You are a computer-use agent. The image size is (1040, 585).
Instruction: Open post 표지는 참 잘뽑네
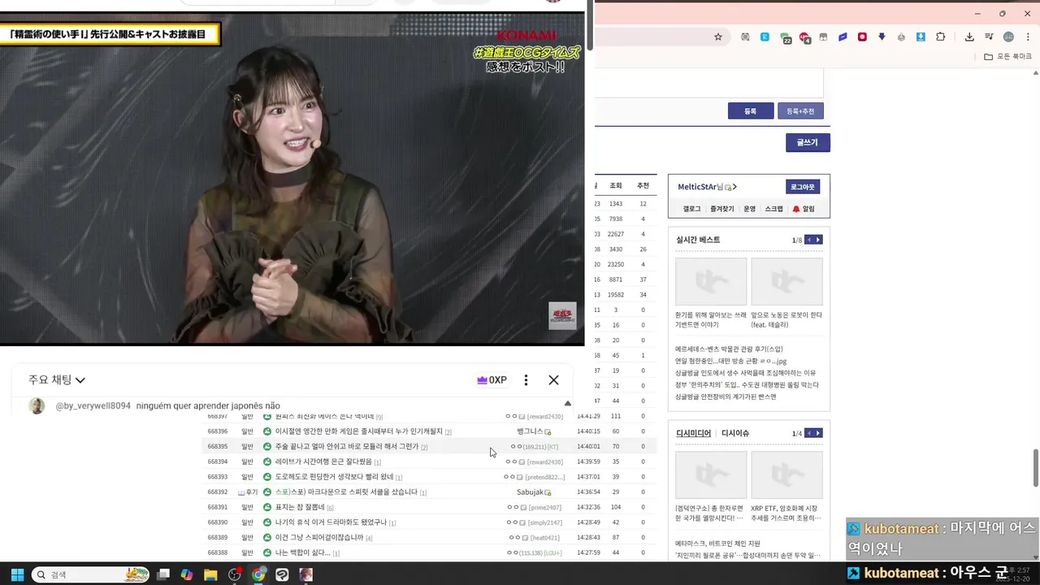pyautogui.click(x=300, y=507)
